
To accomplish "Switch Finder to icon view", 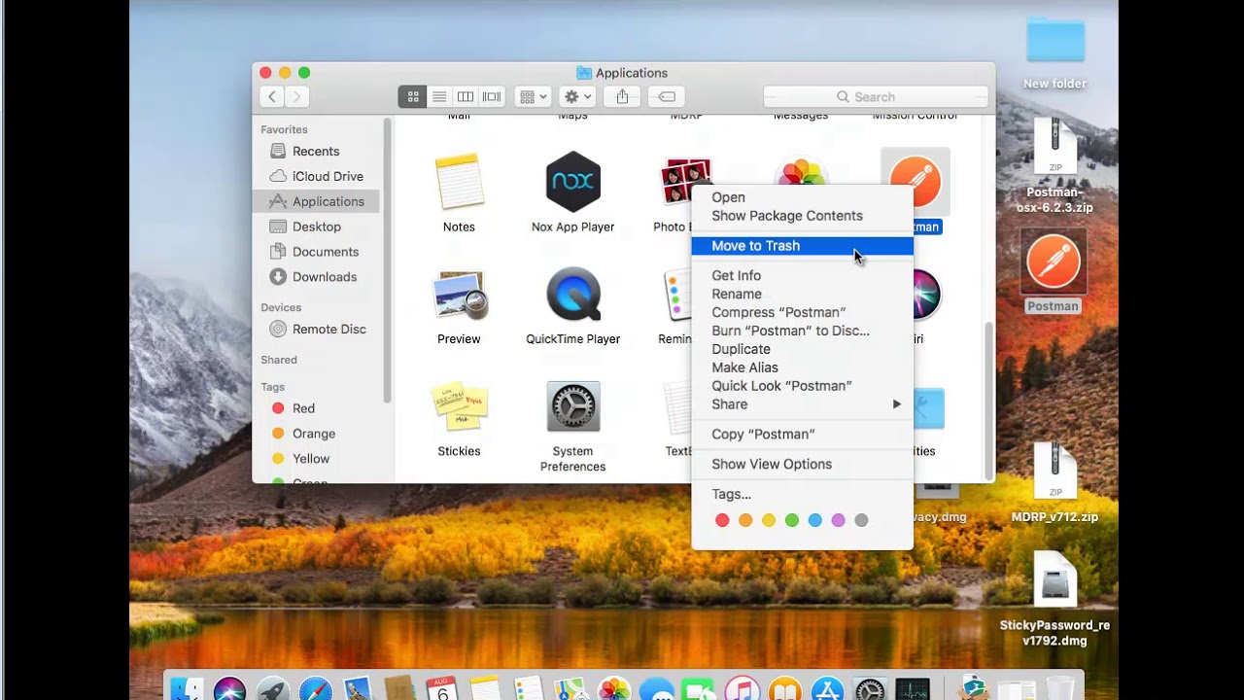I will point(412,96).
